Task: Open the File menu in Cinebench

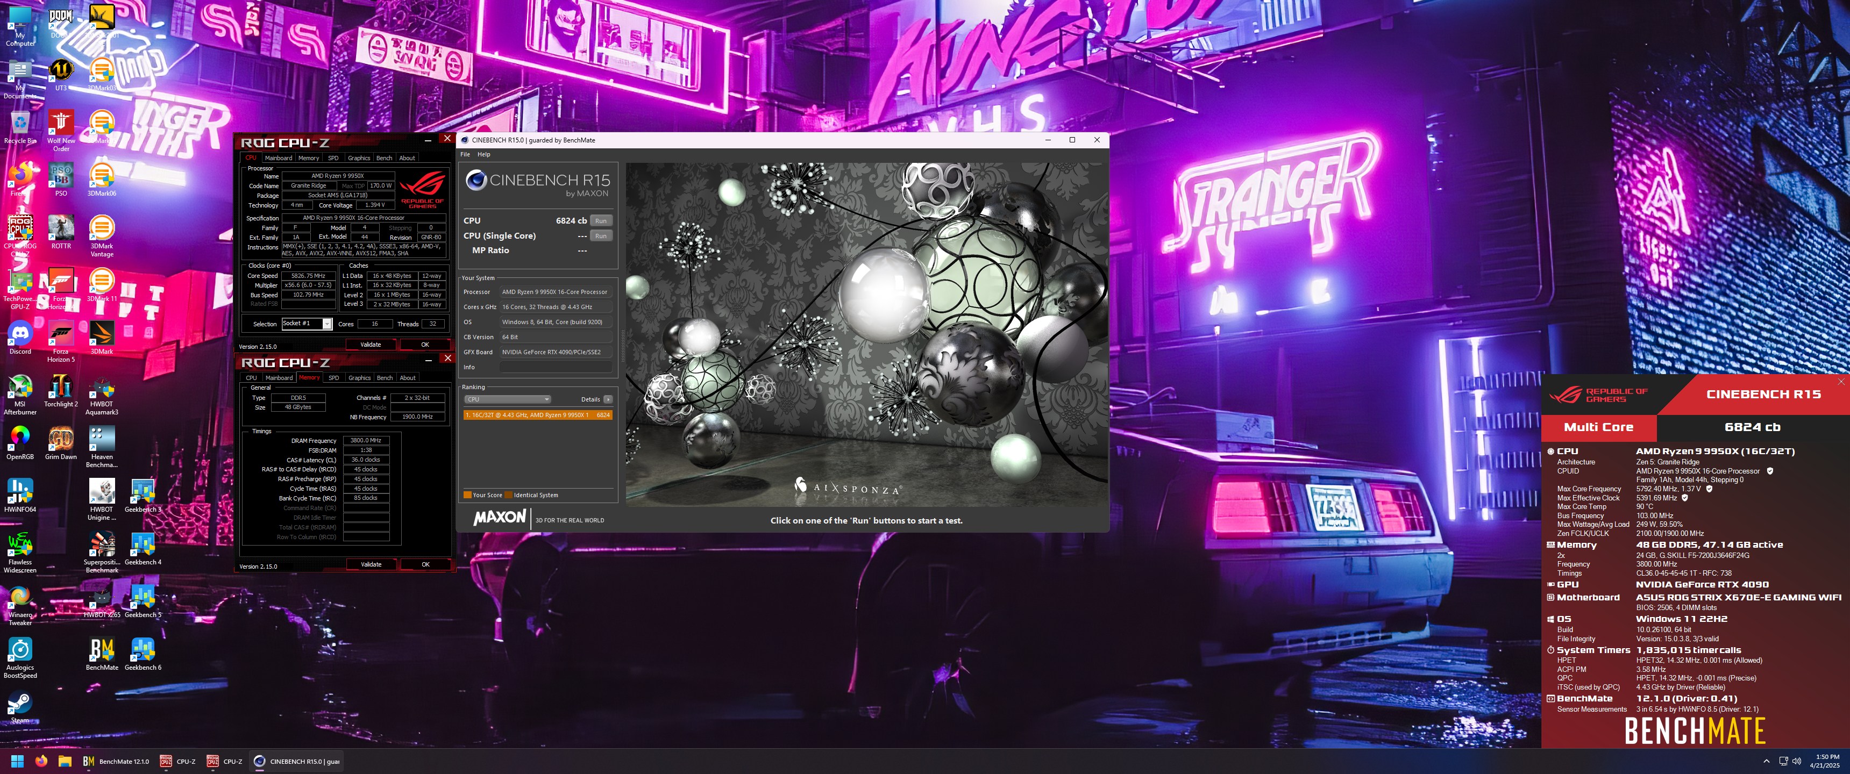Action: coord(465,154)
